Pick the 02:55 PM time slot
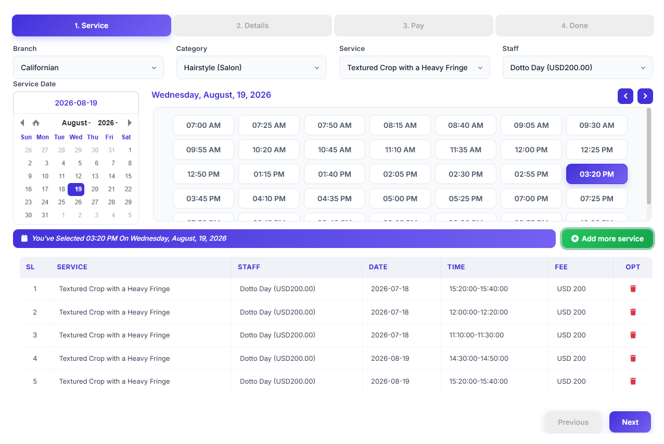 coord(531,174)
